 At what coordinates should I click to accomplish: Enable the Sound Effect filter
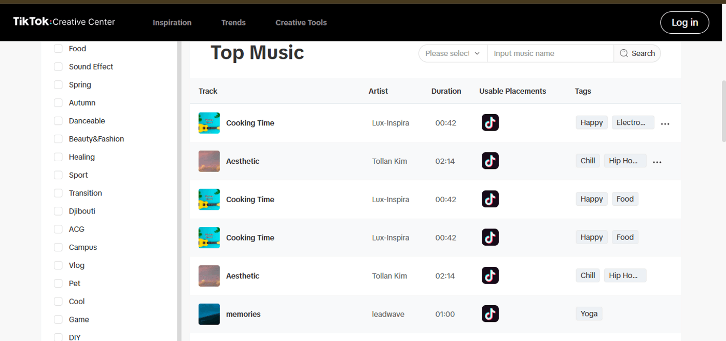(x=58, y=66)
